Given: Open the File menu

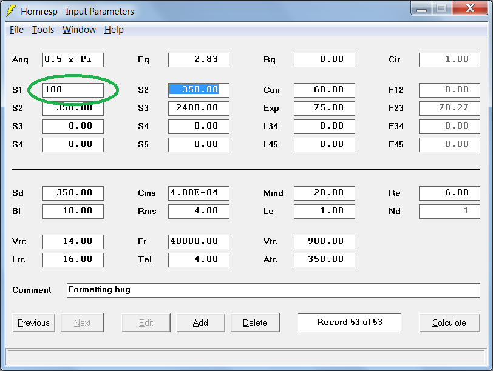Looking at the screenshot, I should click(16, 30).
